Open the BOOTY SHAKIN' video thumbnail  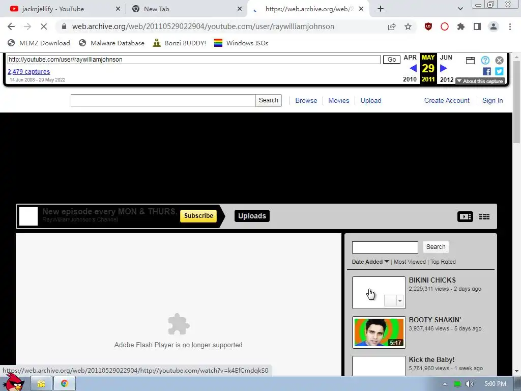379,332
